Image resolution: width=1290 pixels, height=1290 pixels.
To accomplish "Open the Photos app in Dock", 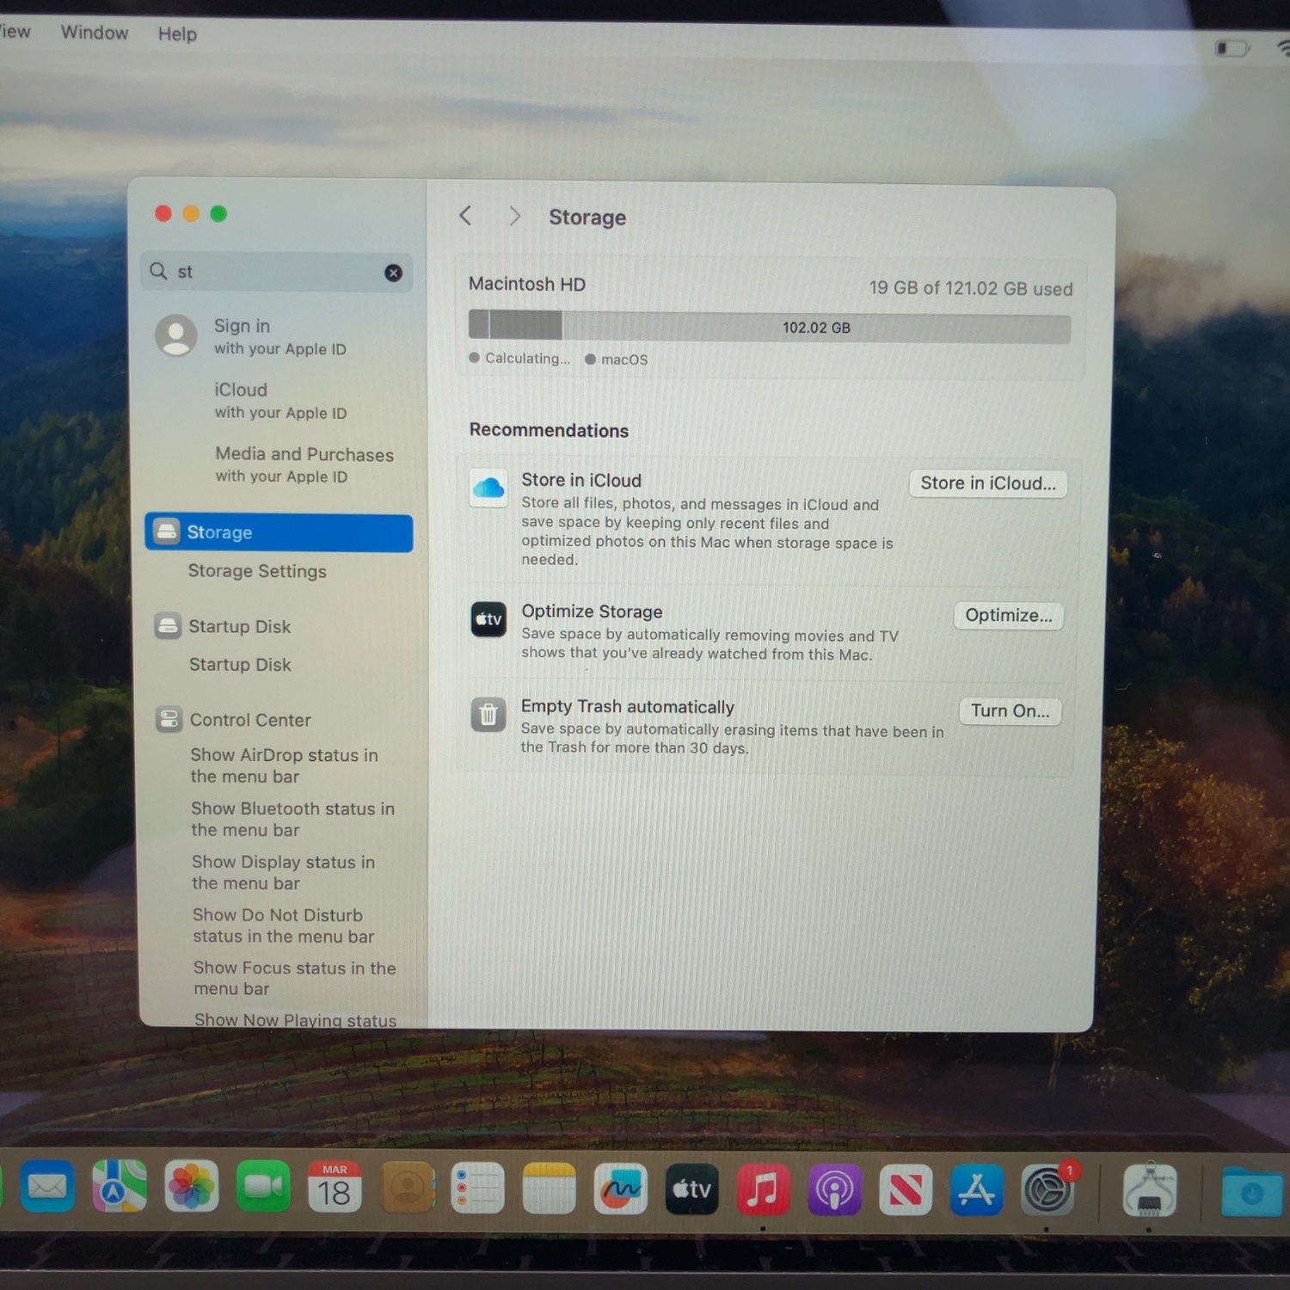I will 191,1187.
